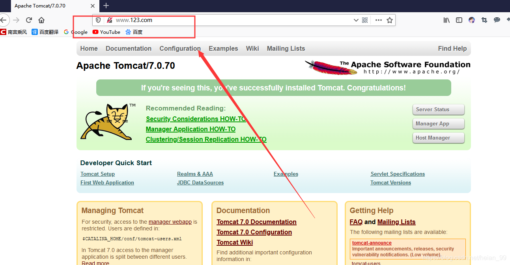Click the Apache Tomcat/7.0.70 page heading
Viewport: 510px width, 265px height.
click(125, 66)
